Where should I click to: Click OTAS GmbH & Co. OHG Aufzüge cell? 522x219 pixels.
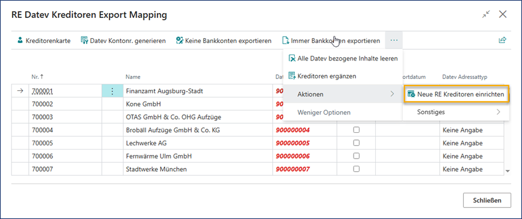click(198, 117)
